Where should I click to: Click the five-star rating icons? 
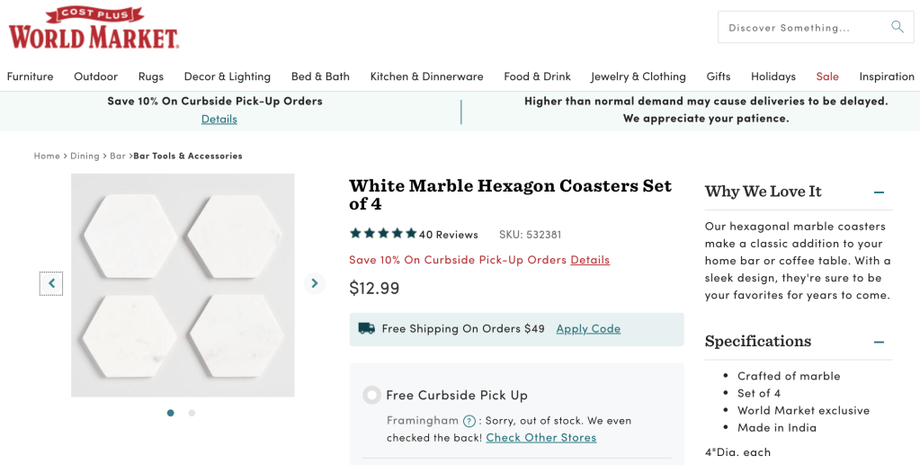[x=383, y=234]
